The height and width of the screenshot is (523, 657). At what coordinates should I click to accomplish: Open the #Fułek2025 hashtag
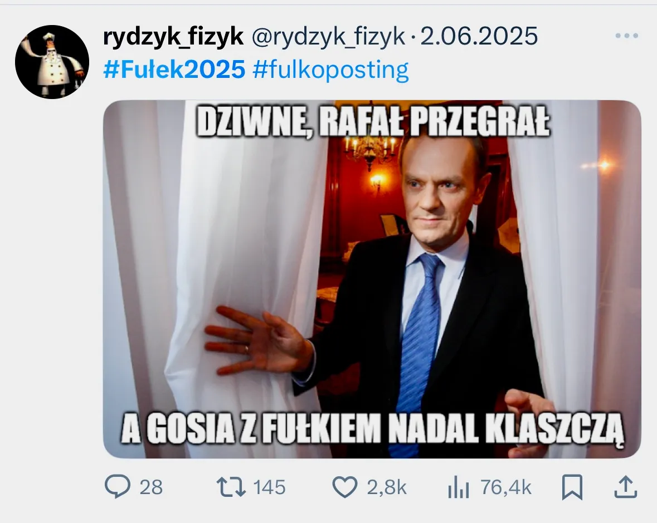(x=174, y=69)
